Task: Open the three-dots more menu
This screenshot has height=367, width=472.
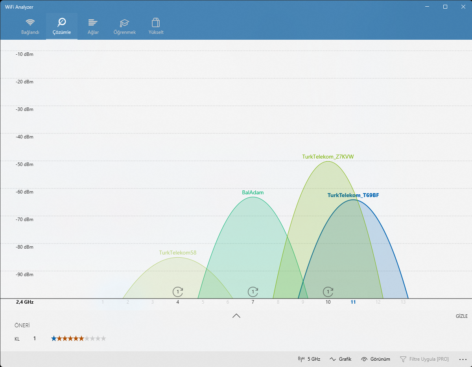Action: [463, 359]
